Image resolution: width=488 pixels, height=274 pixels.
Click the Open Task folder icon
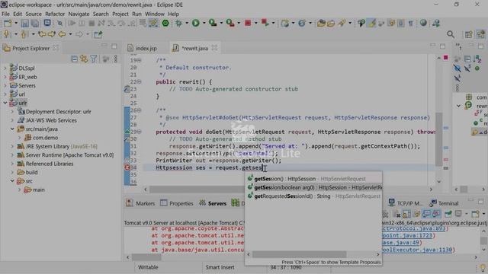331,24
